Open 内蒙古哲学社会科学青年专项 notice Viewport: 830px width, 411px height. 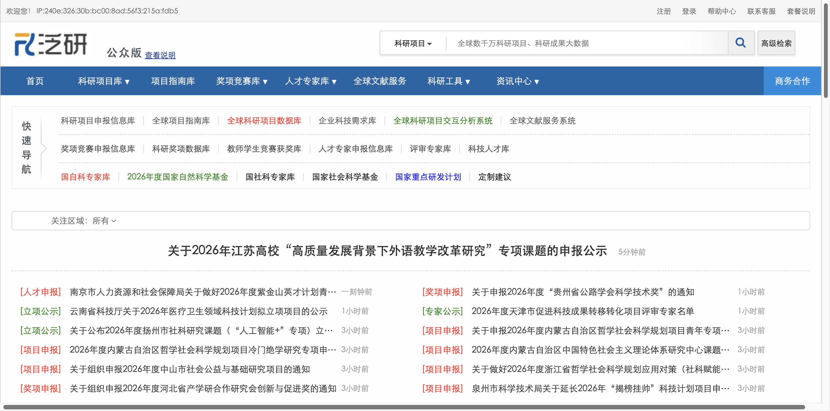coord(601,330)
